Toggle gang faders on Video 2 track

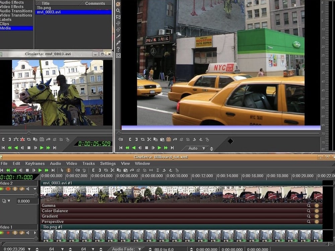[x=15, y=189]
